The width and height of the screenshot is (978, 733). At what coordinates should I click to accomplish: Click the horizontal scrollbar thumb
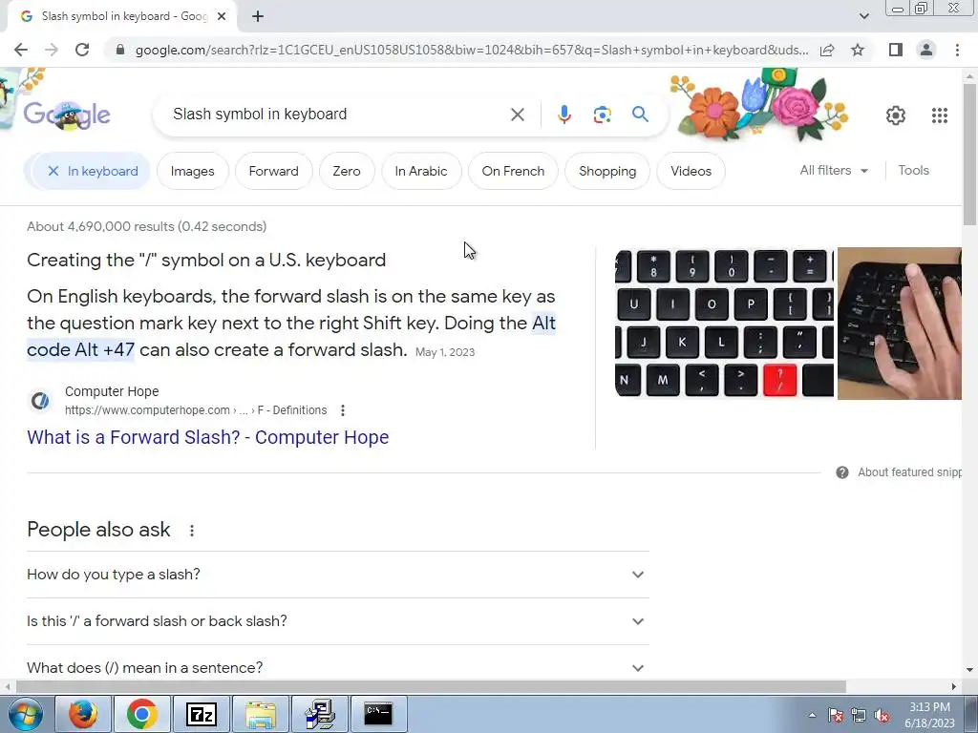pos(431,686)
